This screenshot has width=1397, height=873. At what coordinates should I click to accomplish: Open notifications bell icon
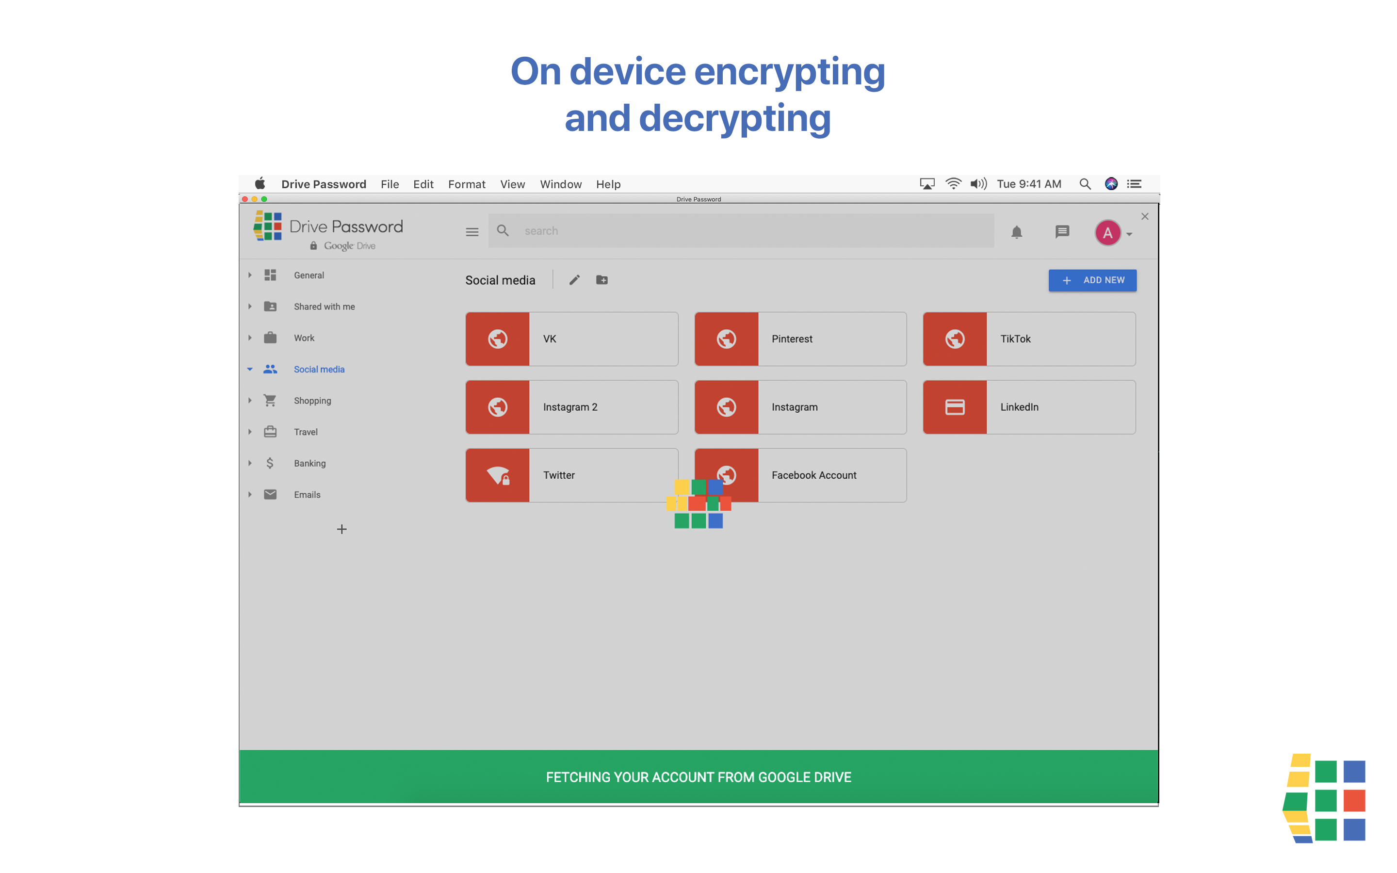[x=1017, y=232]
